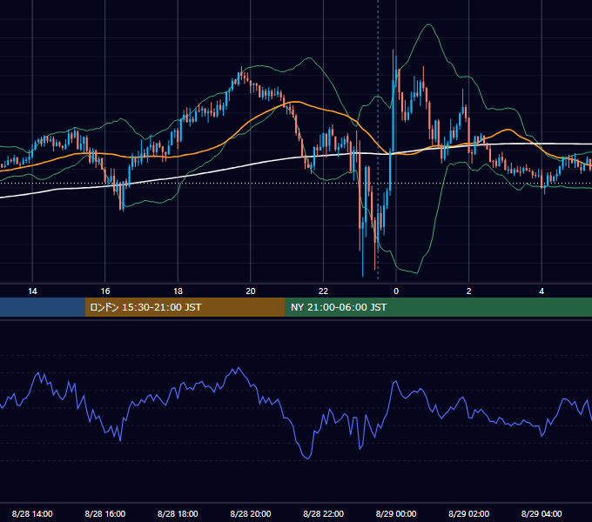Click the '4' hour label on price chart axis
592x522 pixels.
[542, 291]
